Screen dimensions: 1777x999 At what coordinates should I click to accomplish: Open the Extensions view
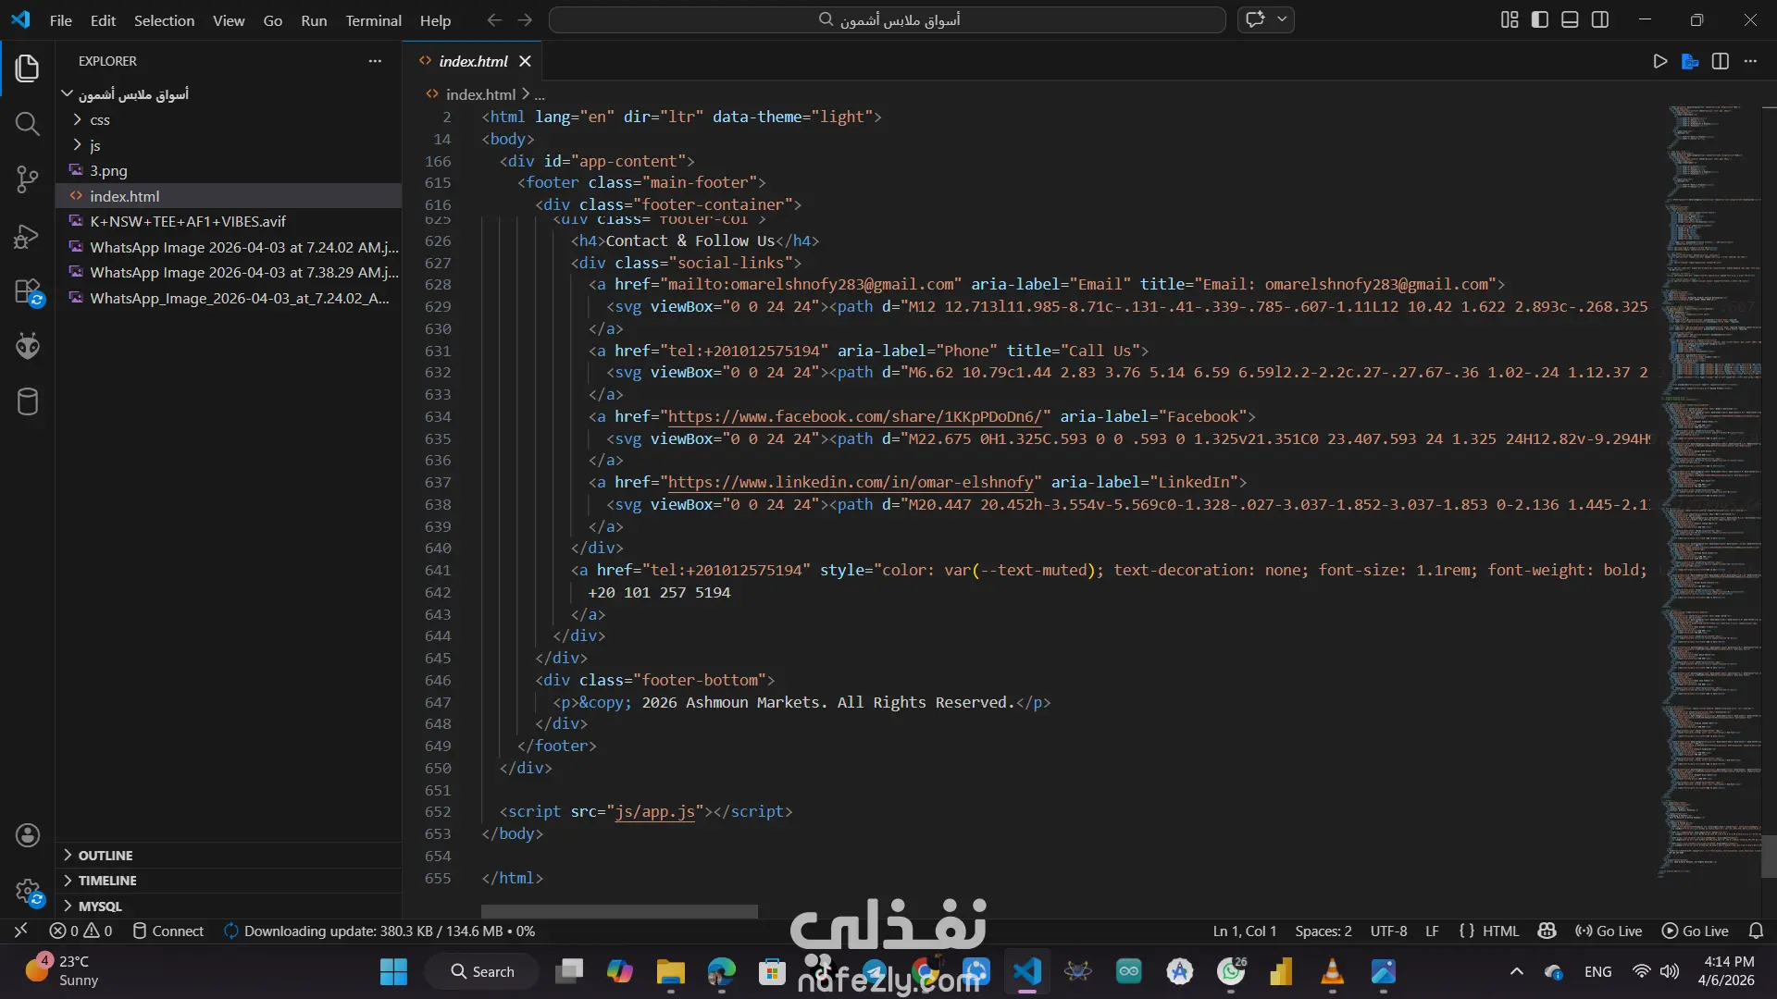coord(27,292)
